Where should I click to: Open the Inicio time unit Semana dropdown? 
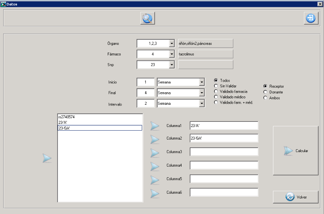(x=202, y=82)
